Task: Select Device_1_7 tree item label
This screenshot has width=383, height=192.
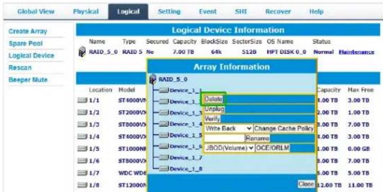Action: [186, 158]
